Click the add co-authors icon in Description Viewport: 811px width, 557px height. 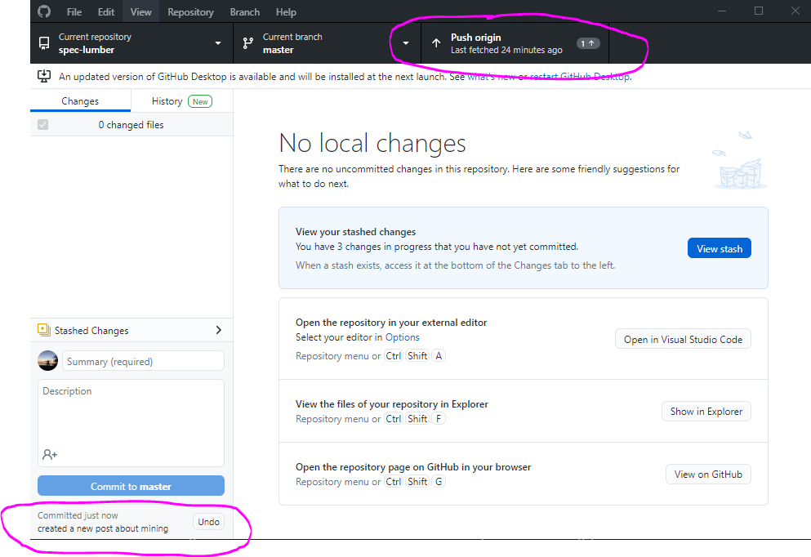point(50,454)
